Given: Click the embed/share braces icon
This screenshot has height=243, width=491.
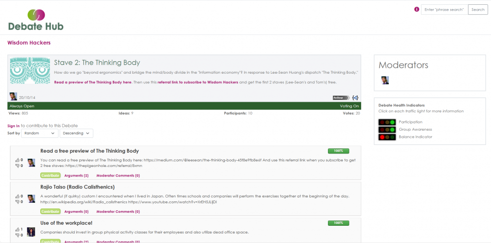Looking at the screenshot, I should [x=355, y=98].
